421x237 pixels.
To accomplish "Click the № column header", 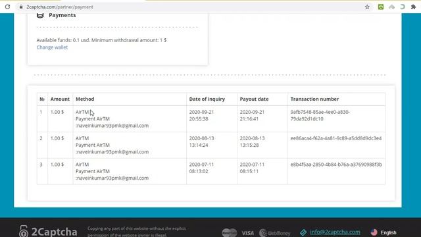I will point(42,99).
